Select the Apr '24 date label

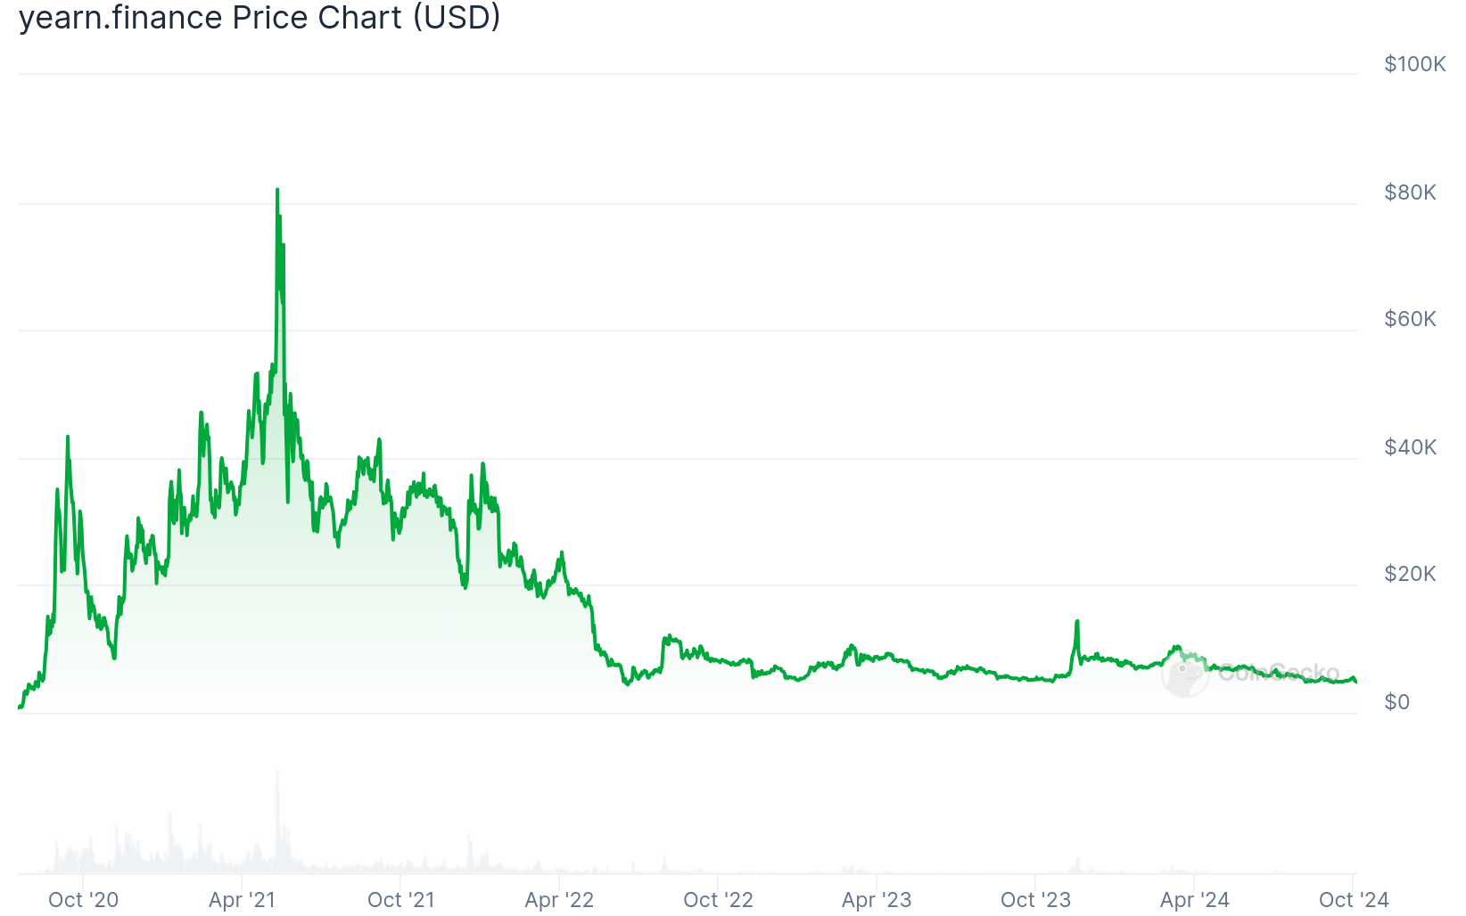point(1194,900)
